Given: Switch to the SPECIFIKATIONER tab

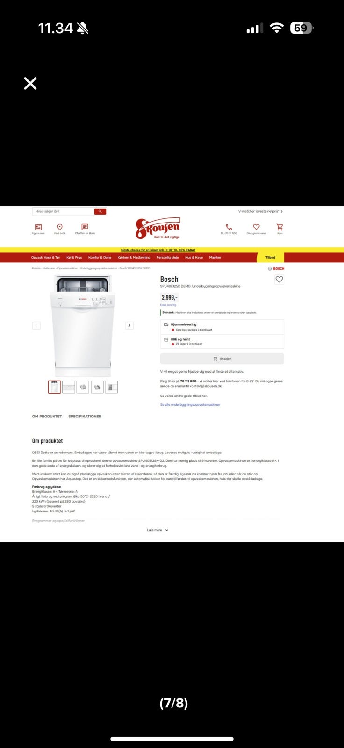Looking at the screenshot, I should 85,416.
